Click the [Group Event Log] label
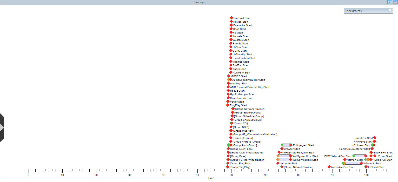 241,149
